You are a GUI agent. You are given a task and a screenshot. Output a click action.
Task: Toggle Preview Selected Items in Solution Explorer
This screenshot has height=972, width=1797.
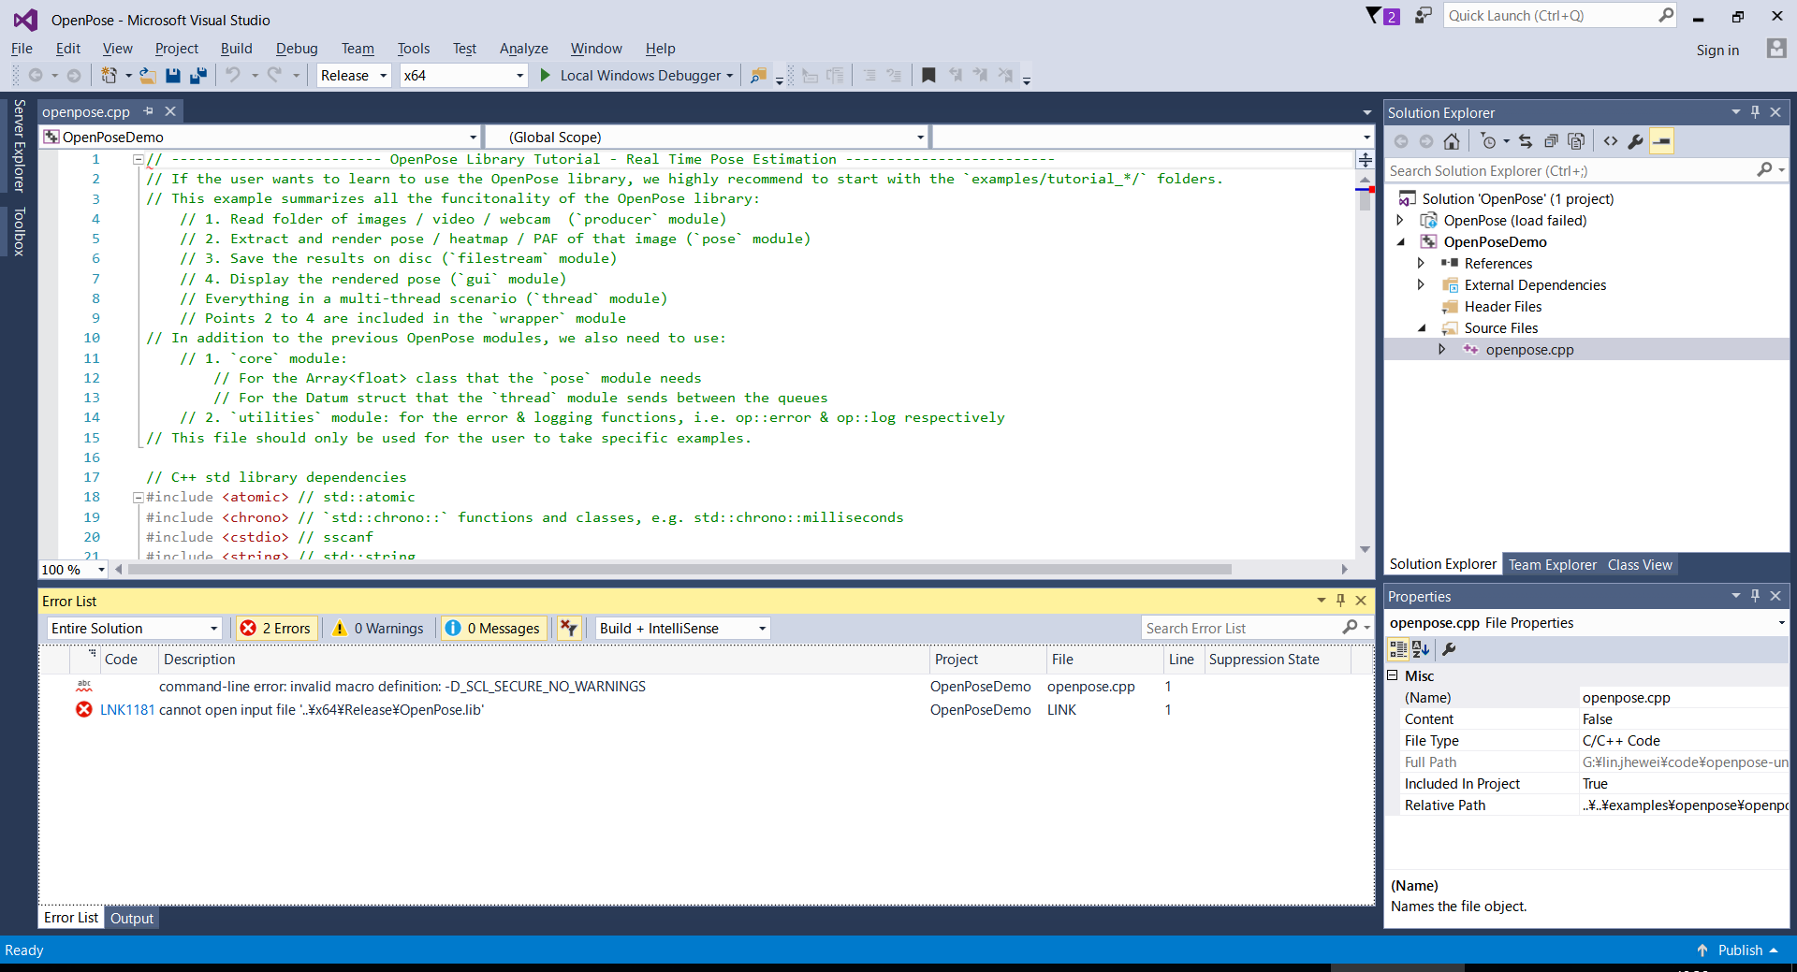click(x=1661, y=141)
